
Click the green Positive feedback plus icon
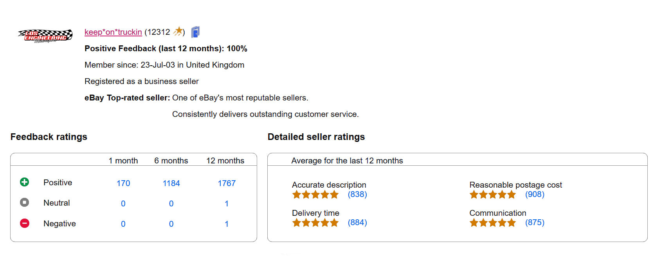[24, 182]
